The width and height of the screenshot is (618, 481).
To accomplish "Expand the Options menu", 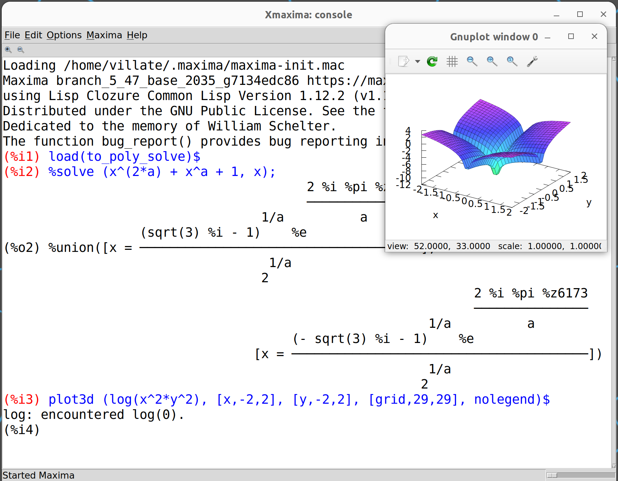I will tap(64, 35).
